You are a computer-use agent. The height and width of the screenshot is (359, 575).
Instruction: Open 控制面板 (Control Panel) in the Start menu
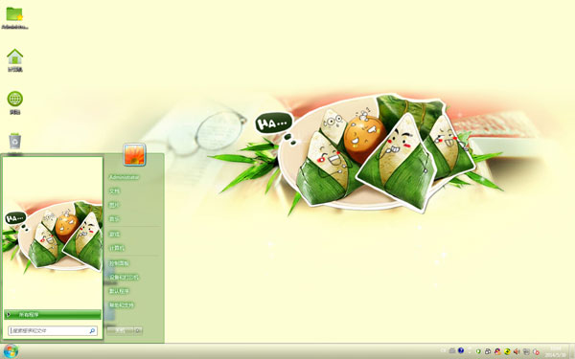click(x=119, y=263)
